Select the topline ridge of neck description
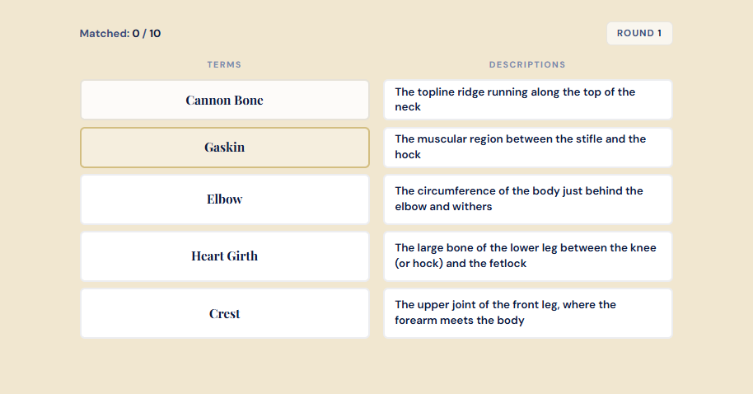The image size is (753, 394). point(528,100)
